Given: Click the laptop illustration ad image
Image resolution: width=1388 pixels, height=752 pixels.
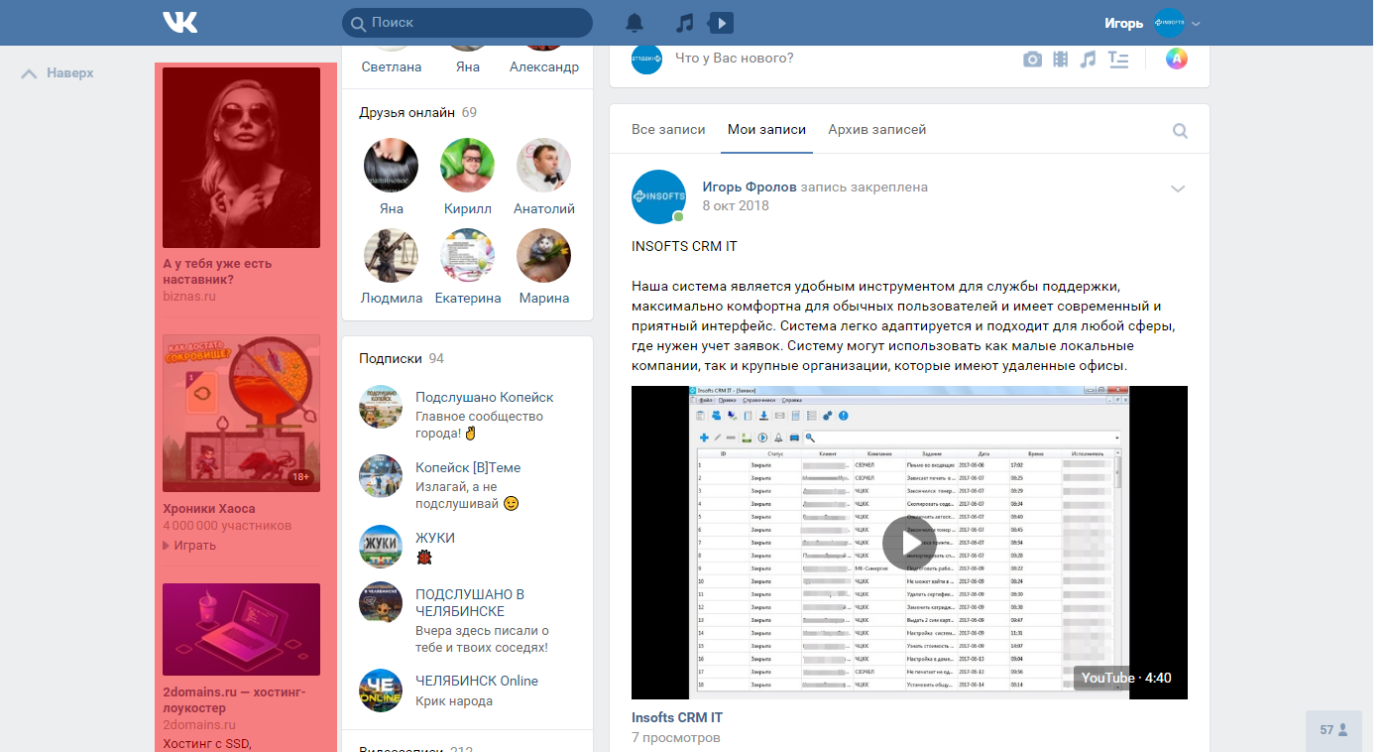Looking at the screenshot, I should [241, 629].
